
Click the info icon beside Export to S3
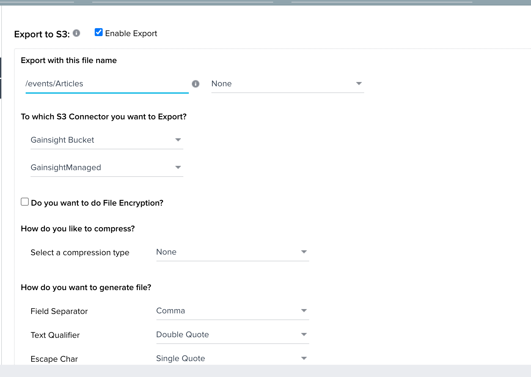pyautogui.click(x=76, y=33)
